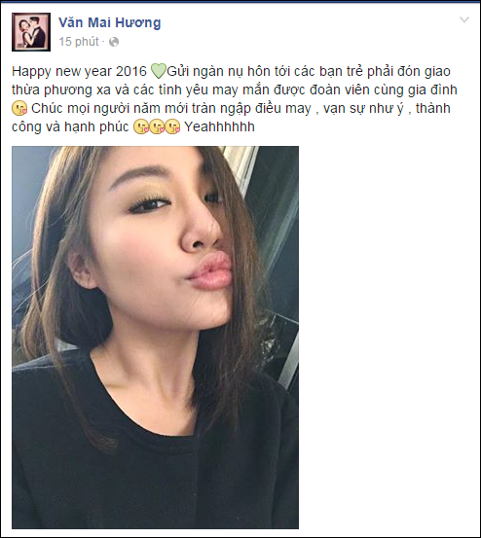Open Văn Mai Hương's profile picture thumbnail

pos(31,32)
